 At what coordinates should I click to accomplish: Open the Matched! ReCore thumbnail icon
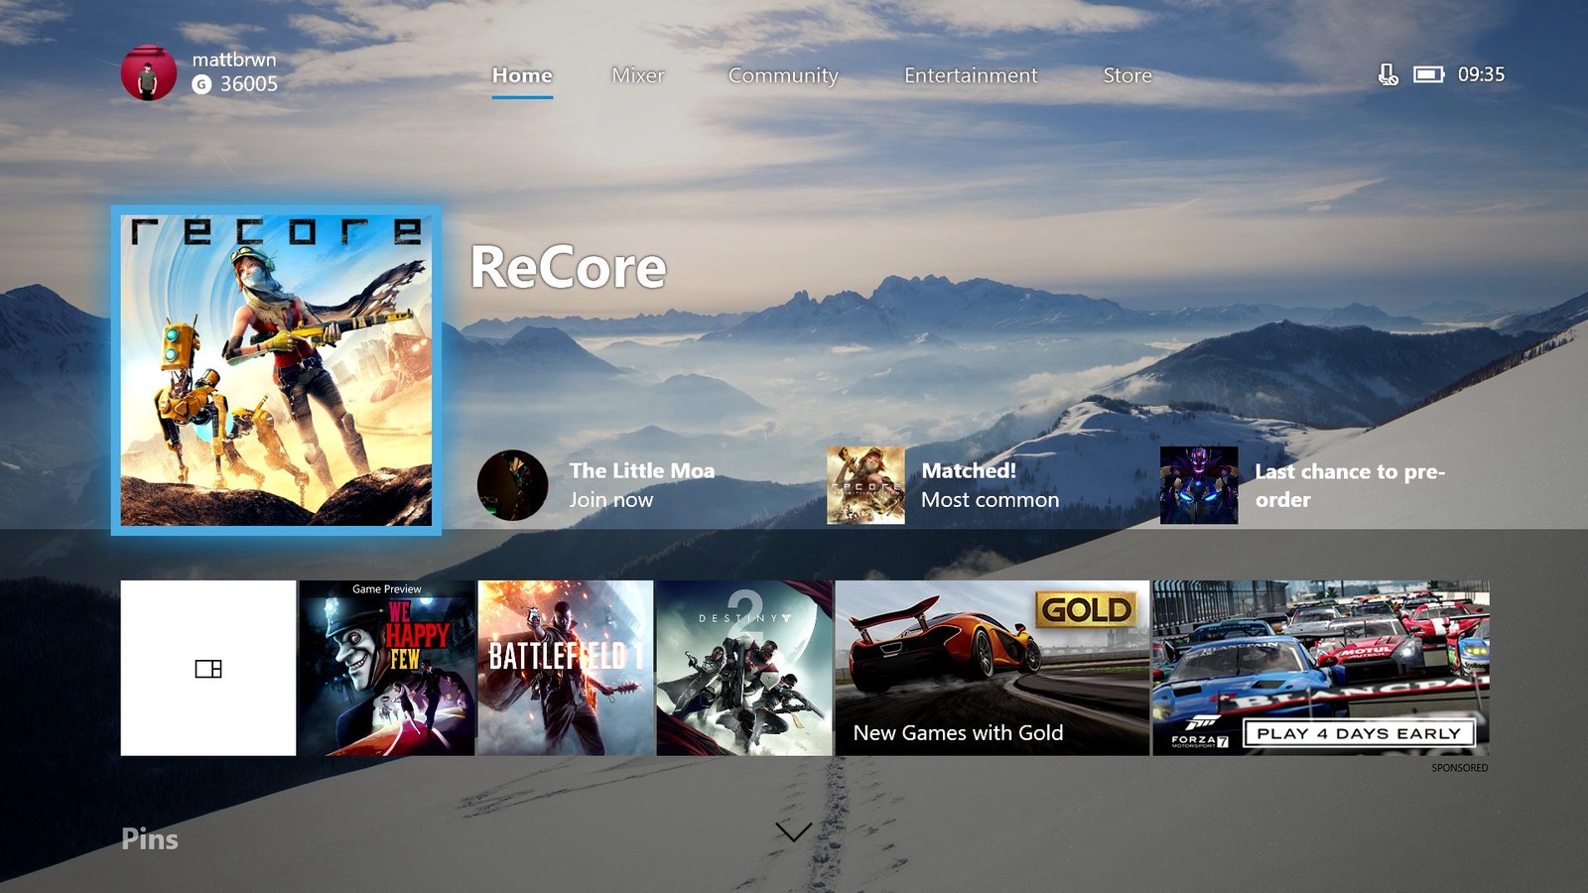click(865, 485)
